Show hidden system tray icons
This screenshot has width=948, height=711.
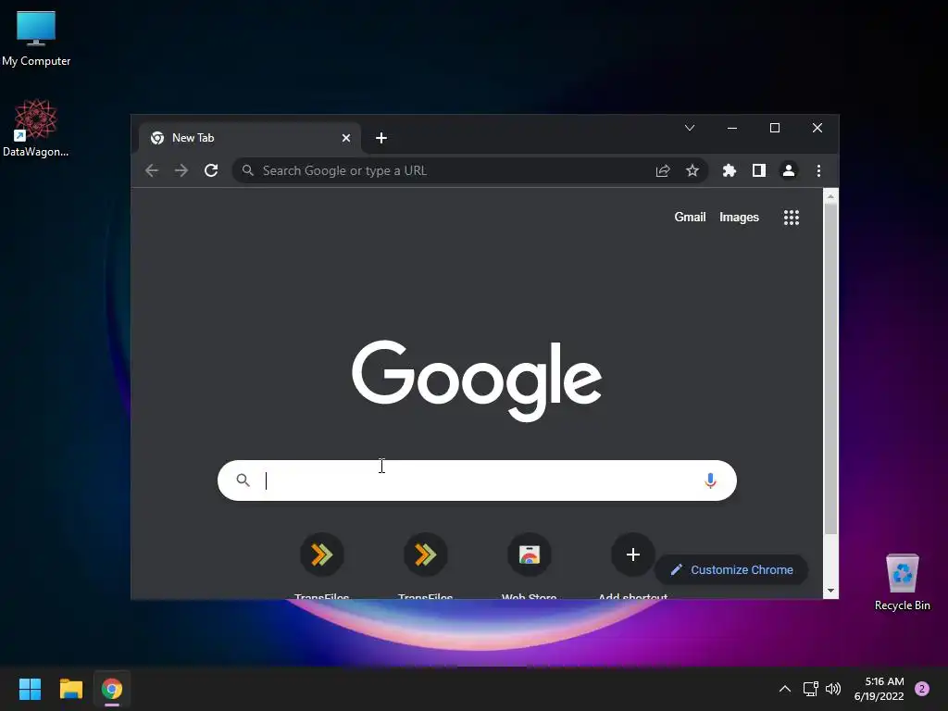[x=785, y=689]
